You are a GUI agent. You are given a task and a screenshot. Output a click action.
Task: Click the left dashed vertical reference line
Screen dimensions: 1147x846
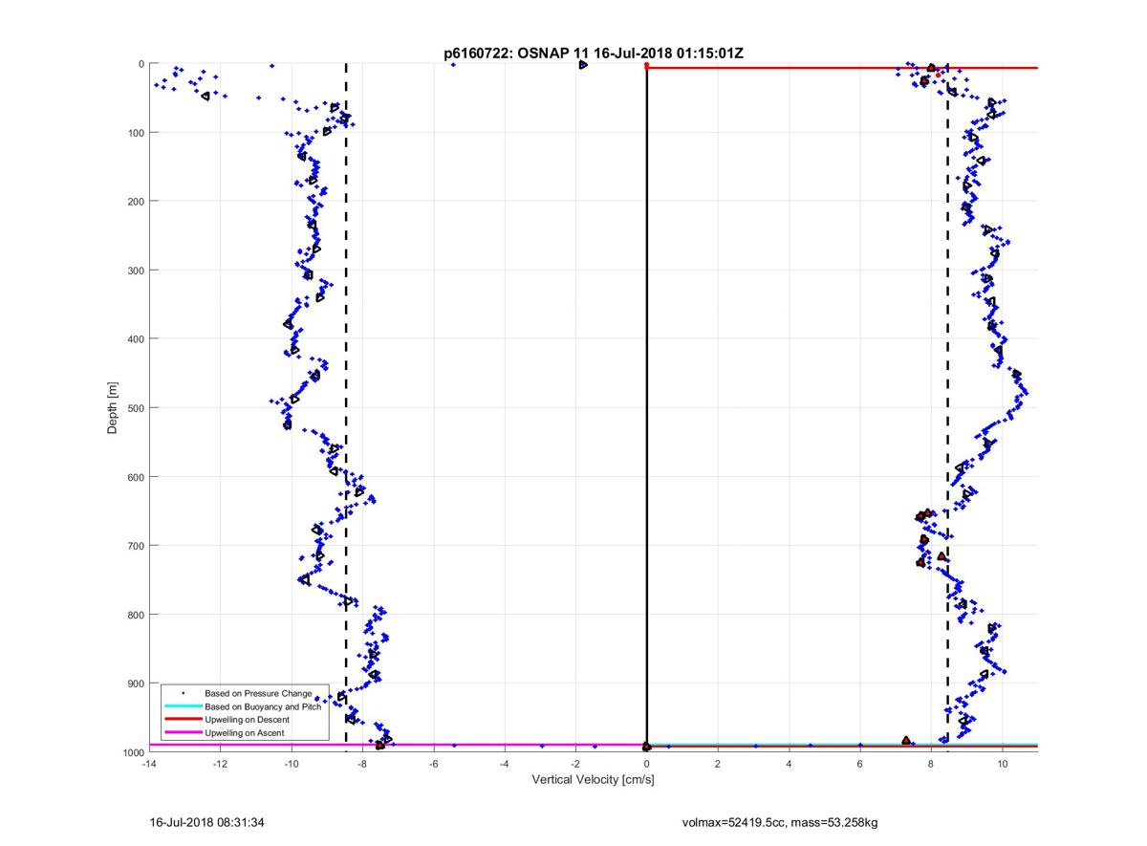(x=346, y=287)
